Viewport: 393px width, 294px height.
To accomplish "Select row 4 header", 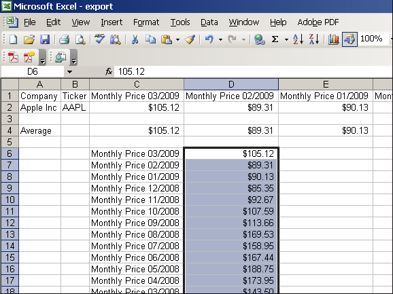I will 10,130.
